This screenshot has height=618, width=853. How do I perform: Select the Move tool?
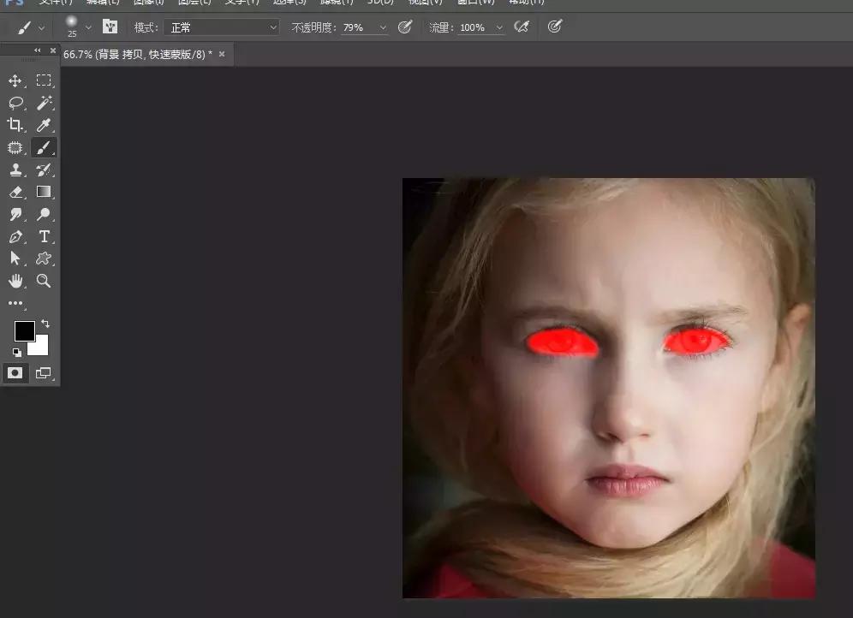[15, 81]
